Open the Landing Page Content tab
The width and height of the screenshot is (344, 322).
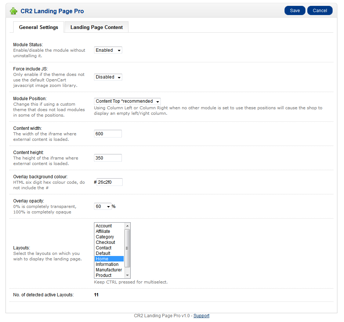97,27
